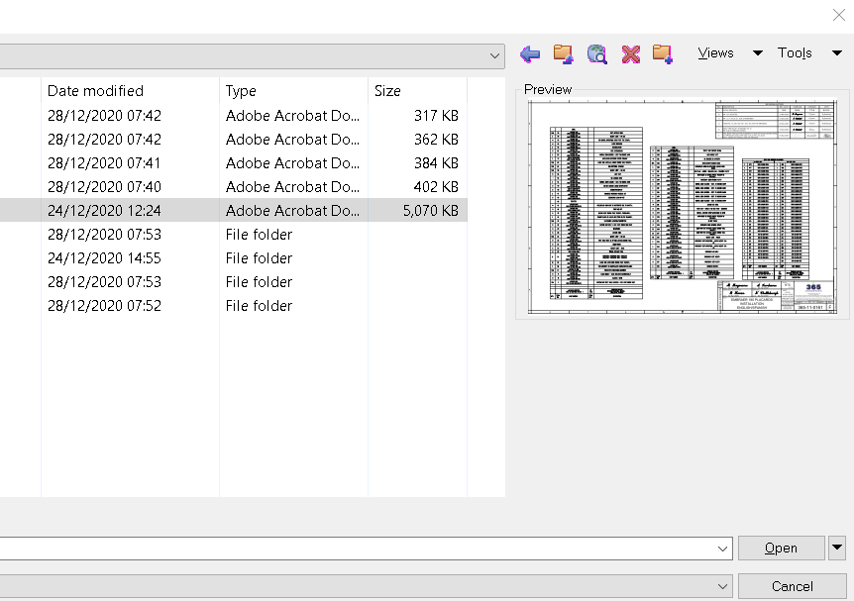The width and height of the screenshot is (854, 601).
Task: Expand the look-in location combo box
Action: coord(495,55)
